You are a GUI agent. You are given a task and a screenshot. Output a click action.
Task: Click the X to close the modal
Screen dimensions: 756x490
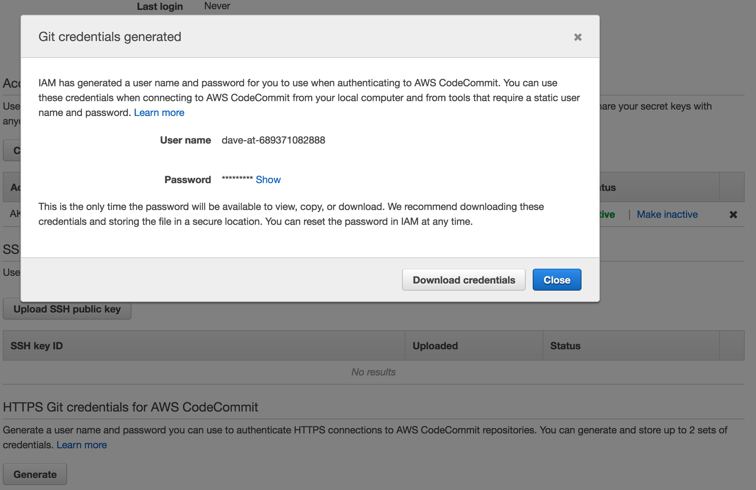[x=578, y=37]
